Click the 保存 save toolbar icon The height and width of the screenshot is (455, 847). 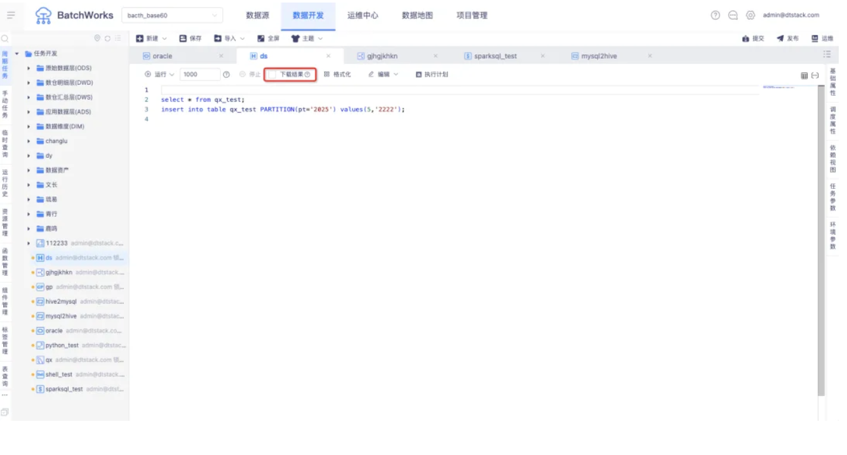pos(183,39)
